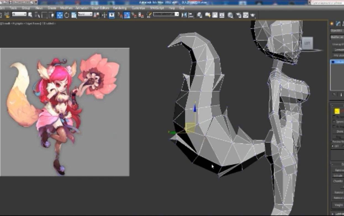Select Editable Poly in modifier stack

338,62
